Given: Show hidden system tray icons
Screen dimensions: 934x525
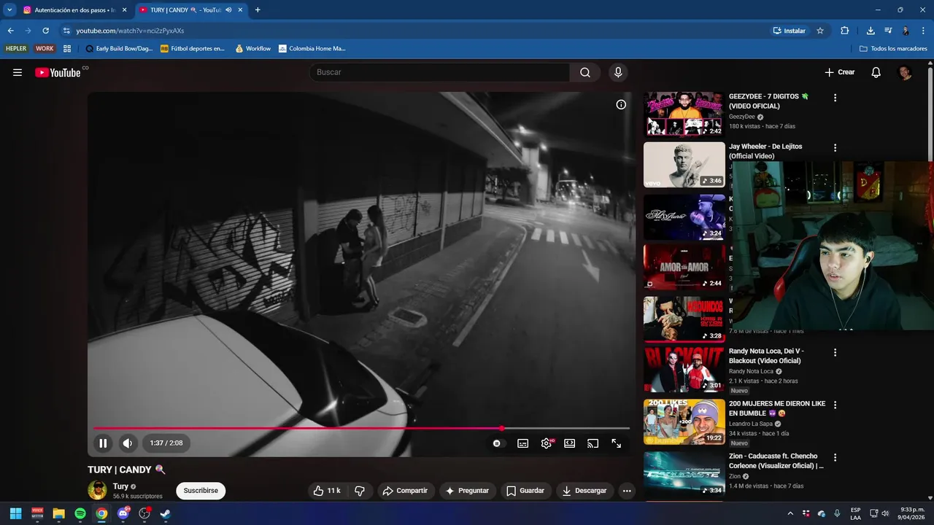Looking at the screenshot, I should point(790,513).
